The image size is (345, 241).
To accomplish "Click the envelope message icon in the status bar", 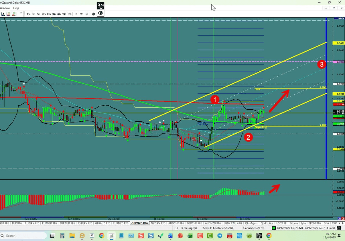I will pyautogui.click(x=177, y=228).
